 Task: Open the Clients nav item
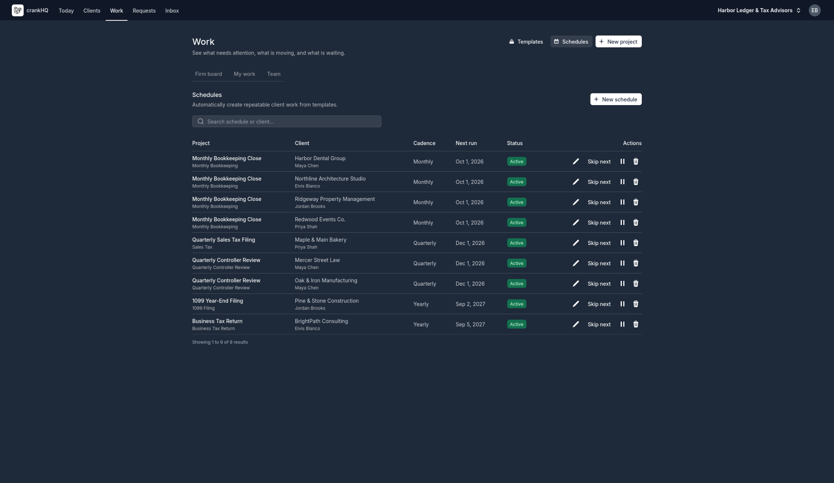point(92,11)
